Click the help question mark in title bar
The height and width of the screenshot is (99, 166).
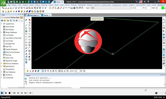[148, 2]
